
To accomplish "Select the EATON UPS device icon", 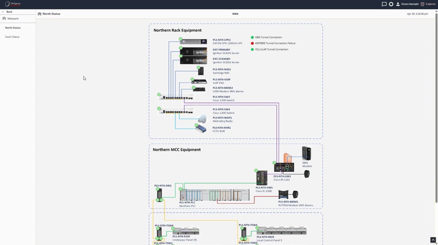I will point(193,42).
